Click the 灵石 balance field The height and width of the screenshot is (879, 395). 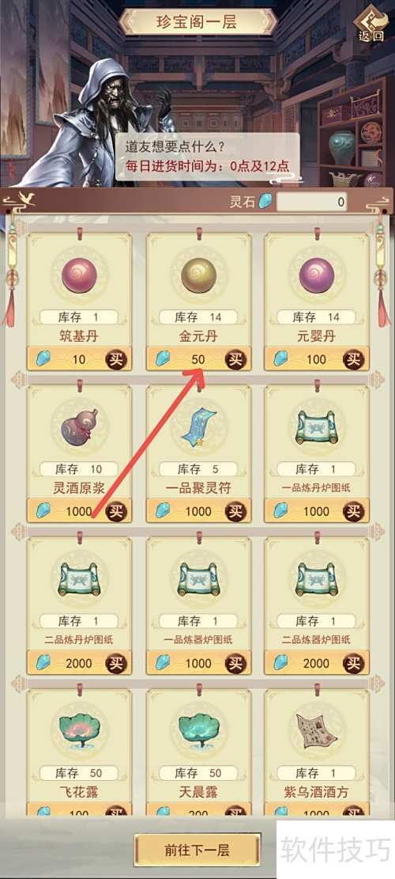tap(311, 203)
